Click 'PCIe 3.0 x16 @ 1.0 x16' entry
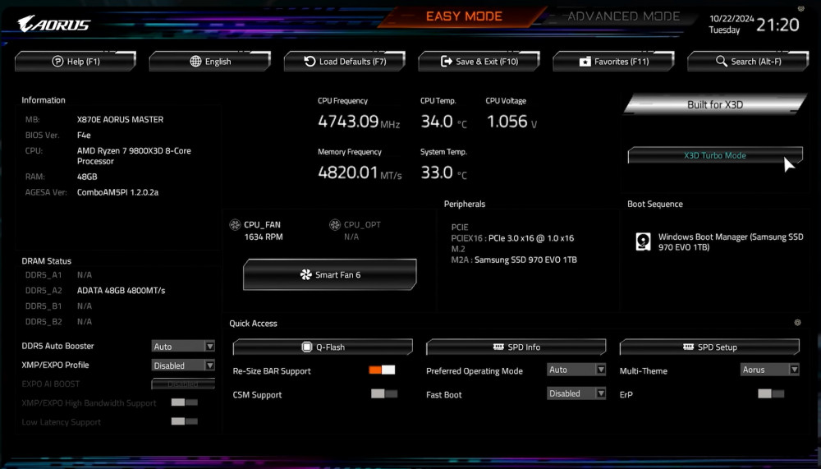 tap(531, 238)
